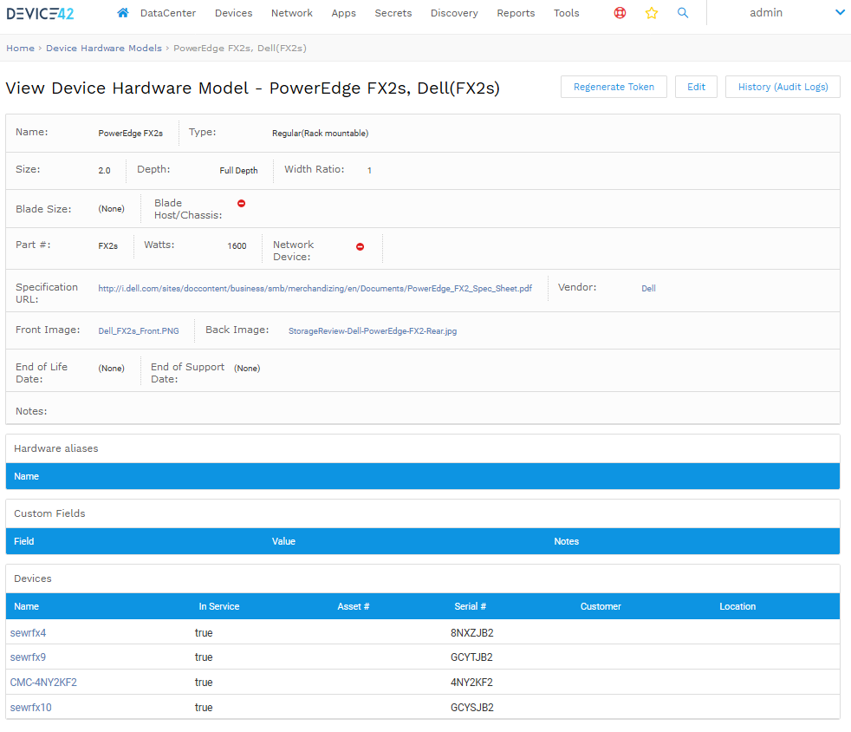Open the Dell_FX2s_Front.PNG image link
Image resolution: width=851 pixels, height=732 pixels.
click(x=139, y=331)
